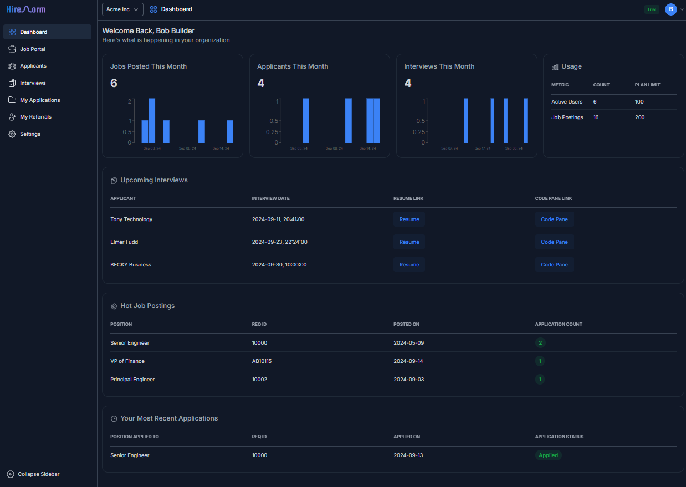Click the Active Users metric row

[614, 102]
